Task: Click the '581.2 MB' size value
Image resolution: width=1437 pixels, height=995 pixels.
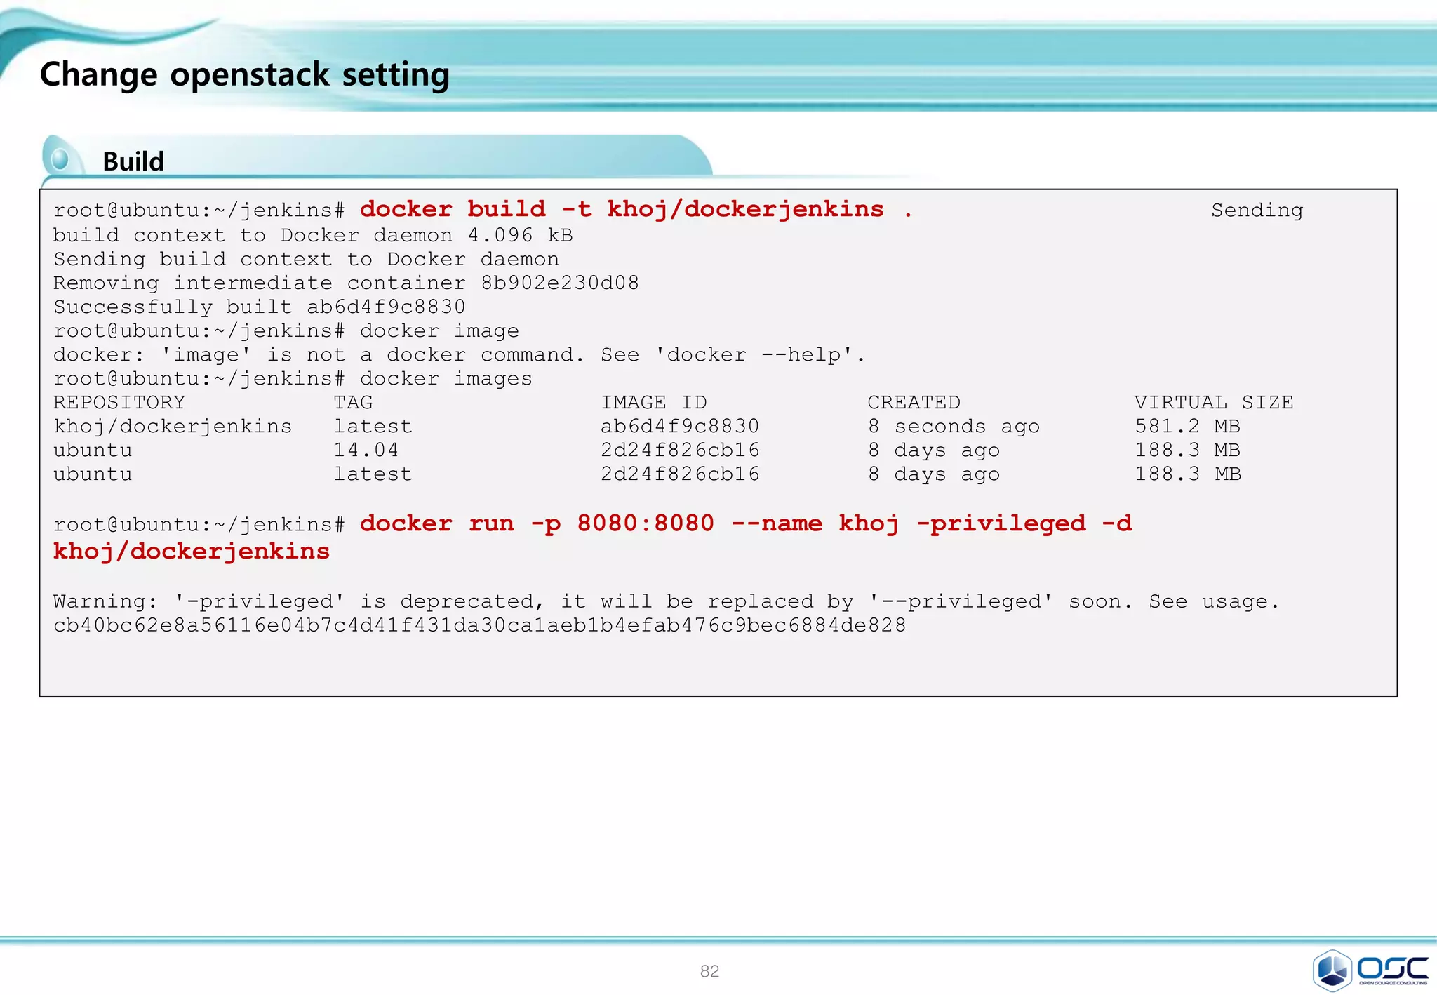Action: 1187,426
